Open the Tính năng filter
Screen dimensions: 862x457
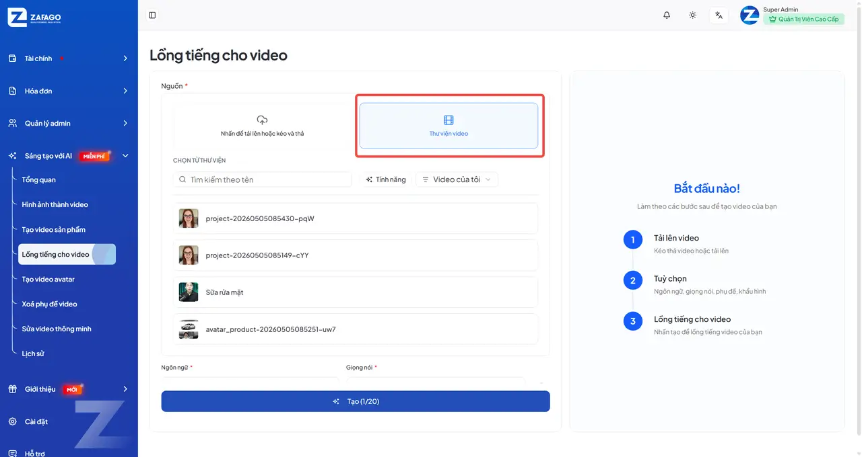386,179
